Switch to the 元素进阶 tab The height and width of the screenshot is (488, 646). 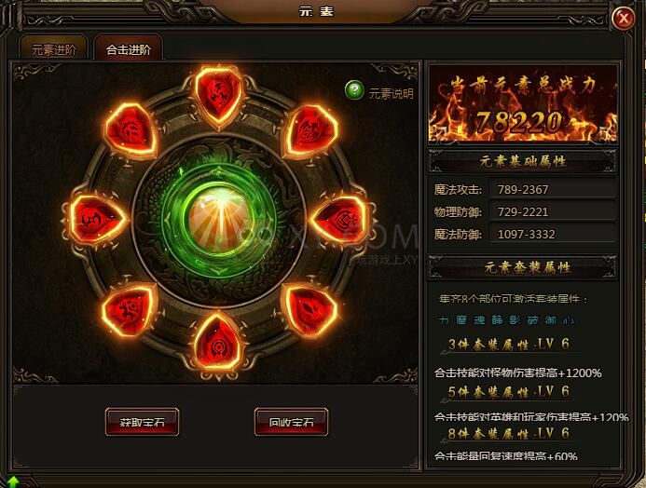click(x=53, y=49)
